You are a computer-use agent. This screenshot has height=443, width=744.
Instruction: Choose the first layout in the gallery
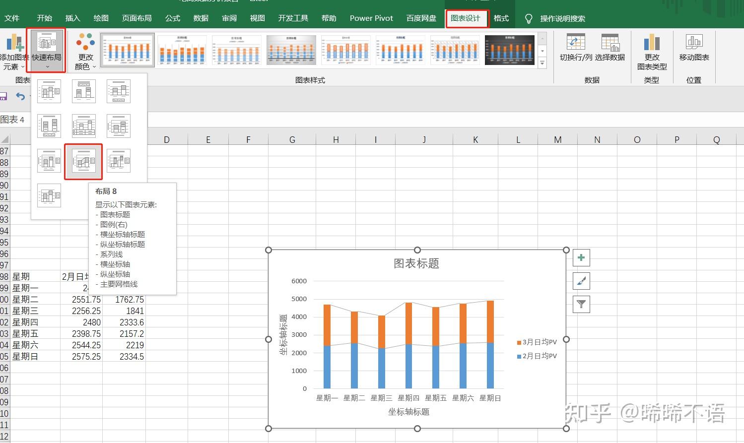tap(49, 91)
